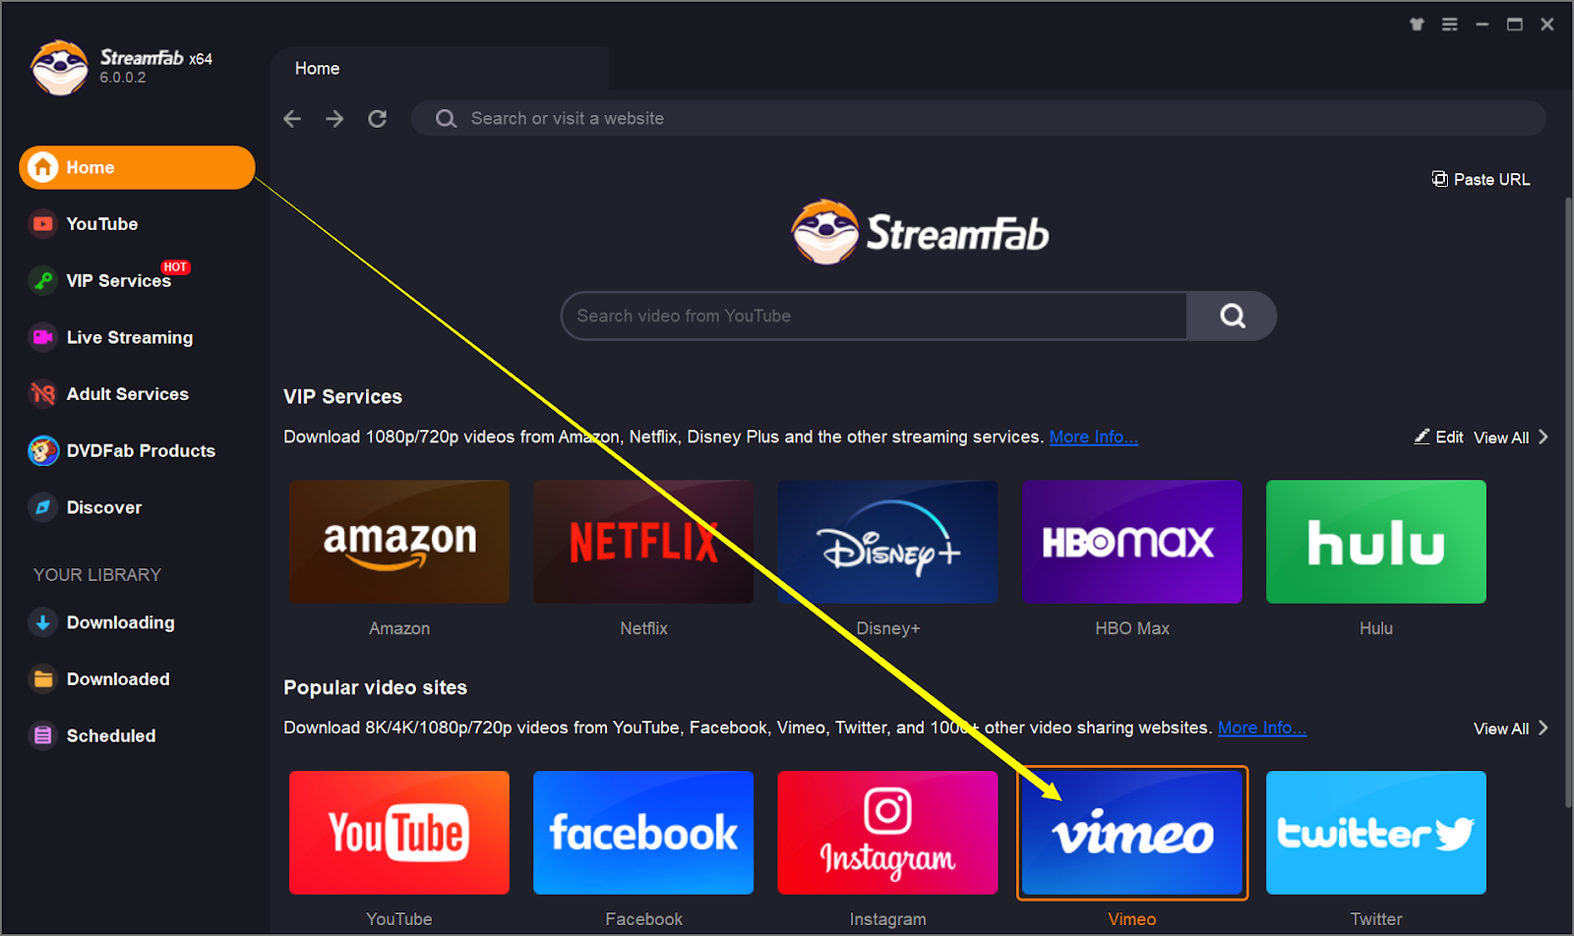The image size is (1574, 936).
Task: Click the Downloading arrow icon
Action: click(43, 622)
